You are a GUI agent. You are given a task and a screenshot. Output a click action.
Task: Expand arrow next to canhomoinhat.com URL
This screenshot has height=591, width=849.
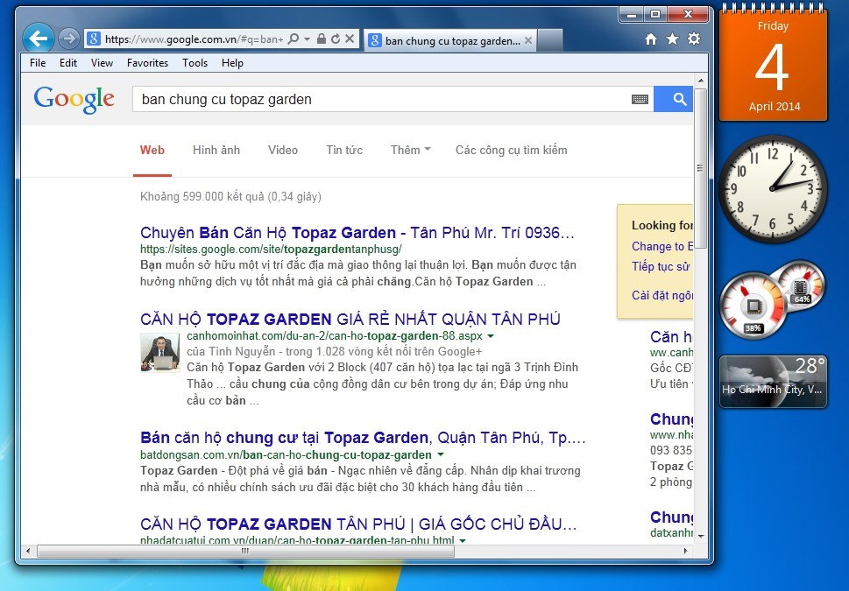(x=491, y=336)
